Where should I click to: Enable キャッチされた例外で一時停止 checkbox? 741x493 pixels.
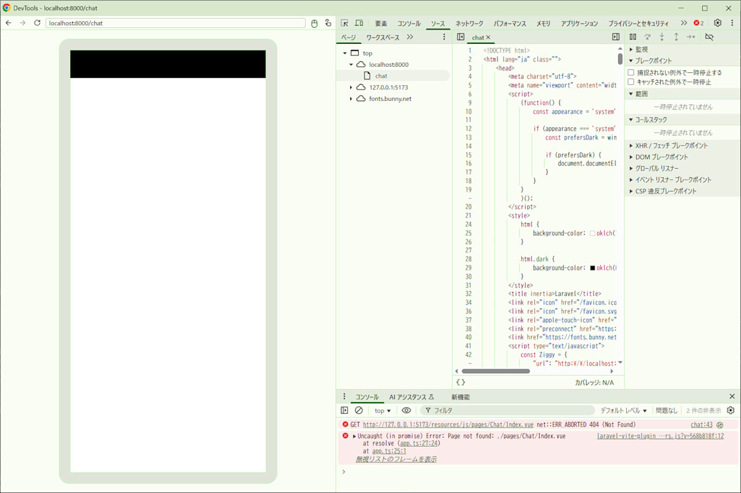point(631,82)
